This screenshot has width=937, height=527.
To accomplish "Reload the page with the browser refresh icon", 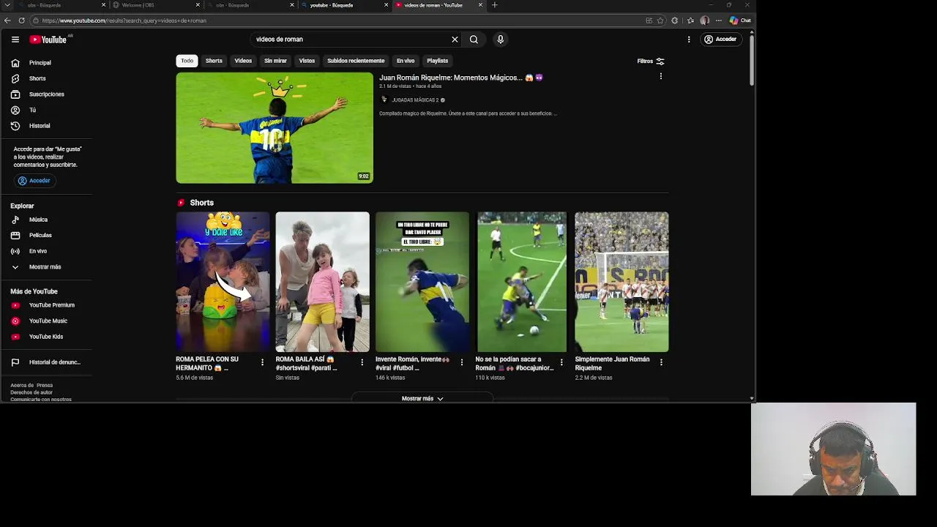I will [x=21, y=20].
